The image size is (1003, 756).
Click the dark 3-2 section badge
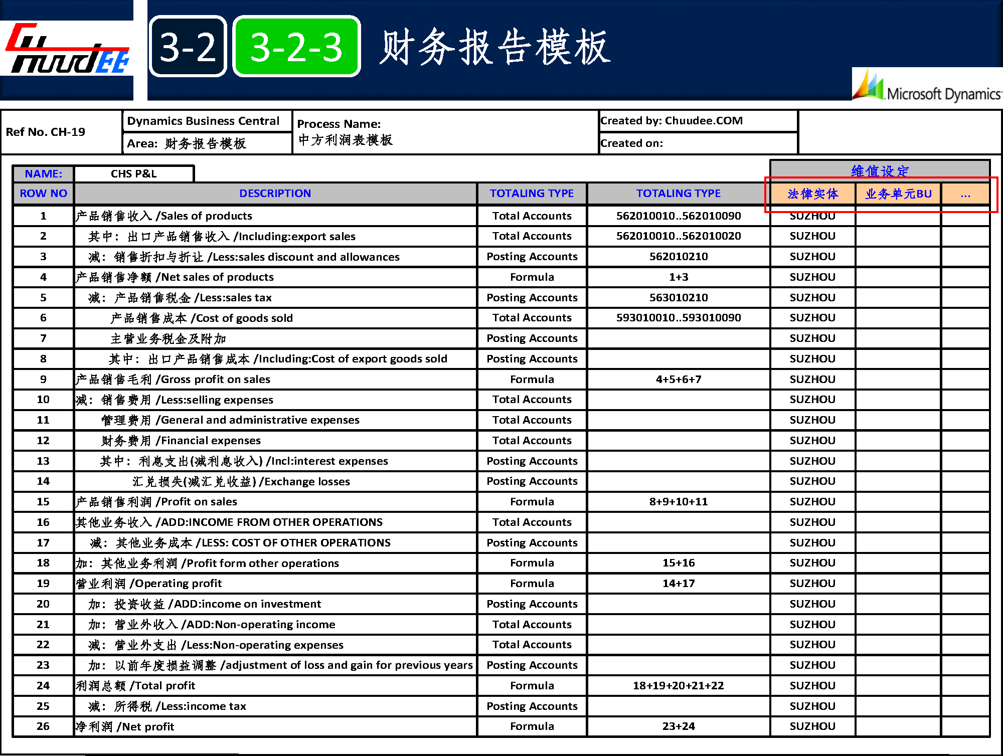188,47
